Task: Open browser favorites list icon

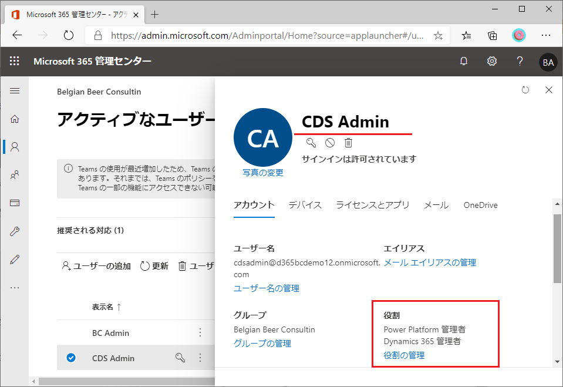Action: (466, 35)
